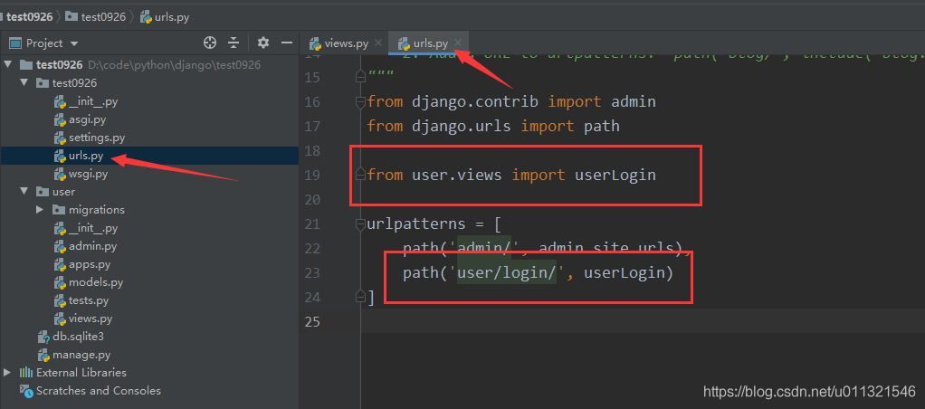925x409 pixels.
Task: Fold imports at line 16 gutter marker
Action: 360,102
